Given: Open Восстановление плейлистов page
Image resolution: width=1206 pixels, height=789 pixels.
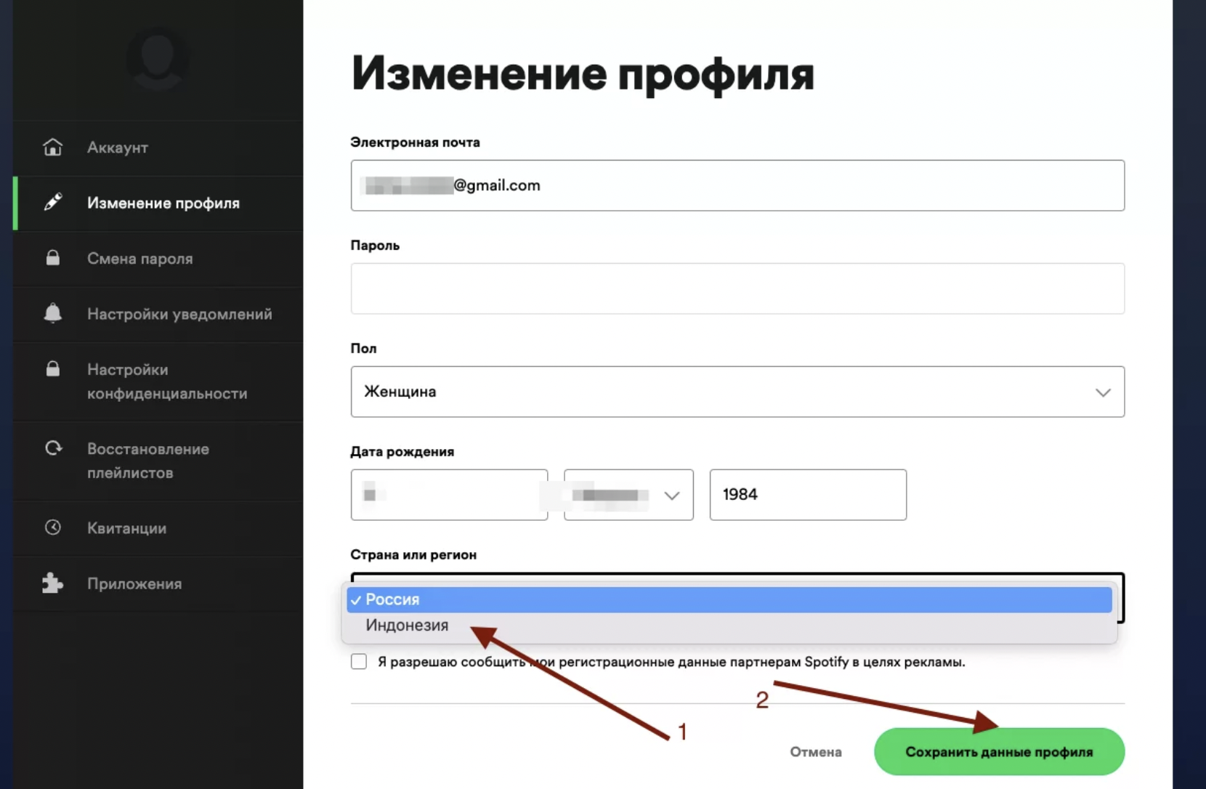Looking at the screenshot, I should click(158, 461).
